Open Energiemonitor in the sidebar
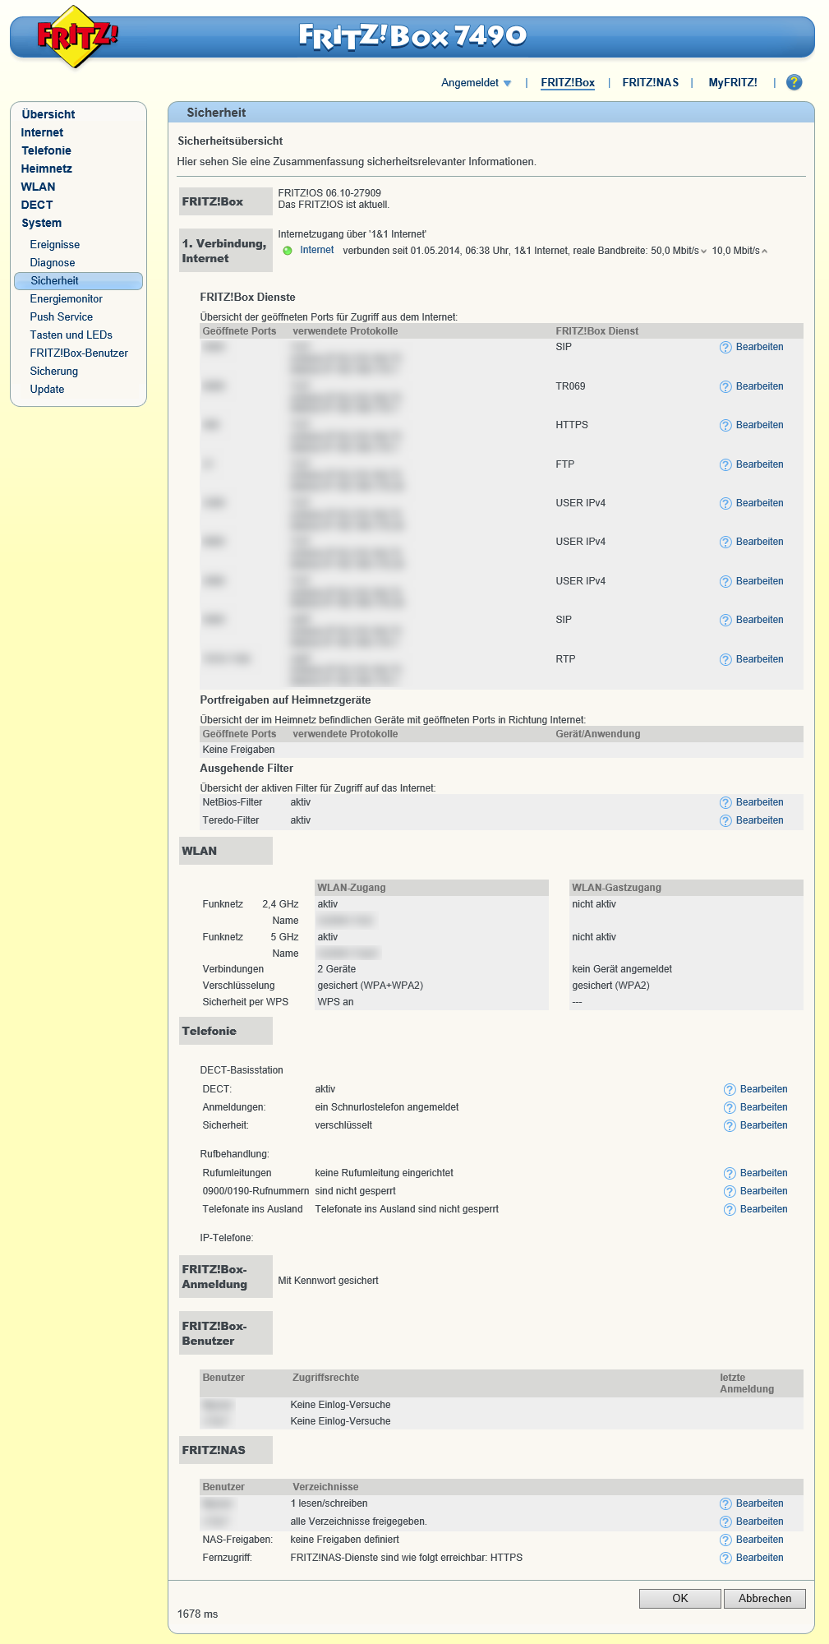The image size is (829, 1644). click(67, 298)
